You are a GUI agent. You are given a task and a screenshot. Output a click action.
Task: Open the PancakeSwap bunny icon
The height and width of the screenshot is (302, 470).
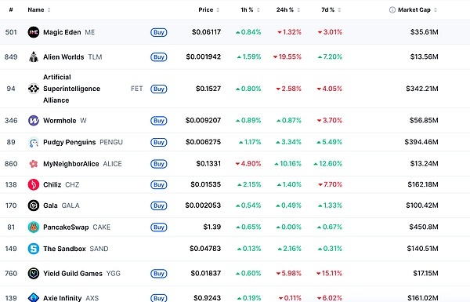point(34,227)
